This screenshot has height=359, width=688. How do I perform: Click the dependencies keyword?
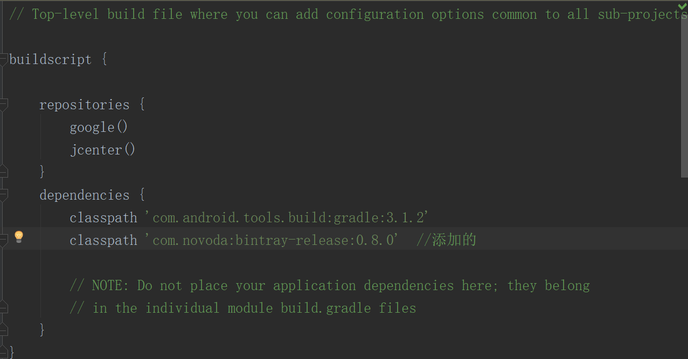pos(84,195)
